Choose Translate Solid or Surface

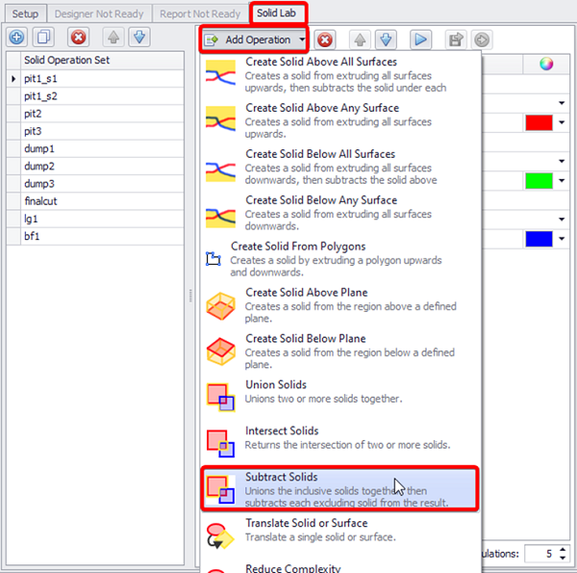tap(340, 534)
